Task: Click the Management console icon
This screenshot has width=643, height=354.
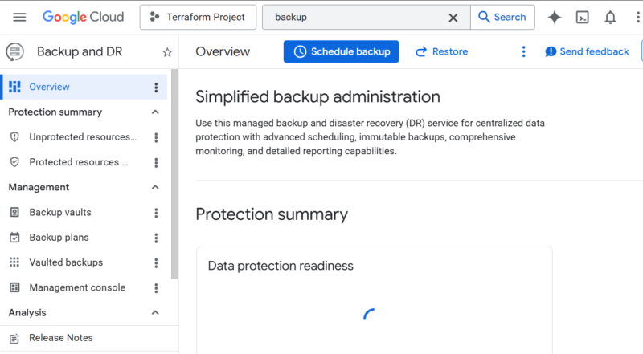Action: point(14,287)
